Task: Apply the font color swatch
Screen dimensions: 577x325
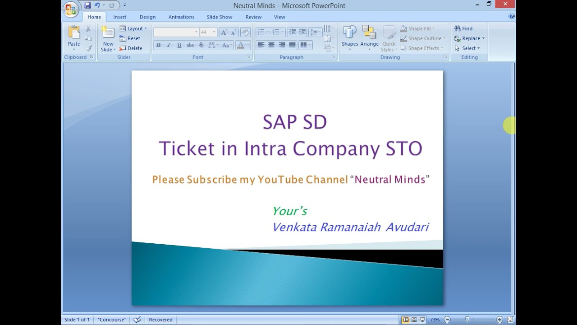Action: pyautogui.click(x=240, y=45)
